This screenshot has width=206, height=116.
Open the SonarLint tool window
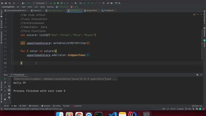77,106
